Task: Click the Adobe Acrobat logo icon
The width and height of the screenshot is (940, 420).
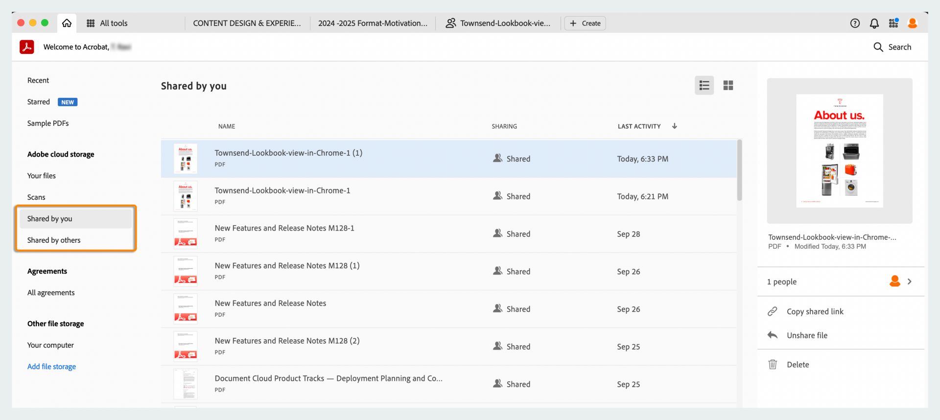Action: pyautogui.click(x=27, y=47)
